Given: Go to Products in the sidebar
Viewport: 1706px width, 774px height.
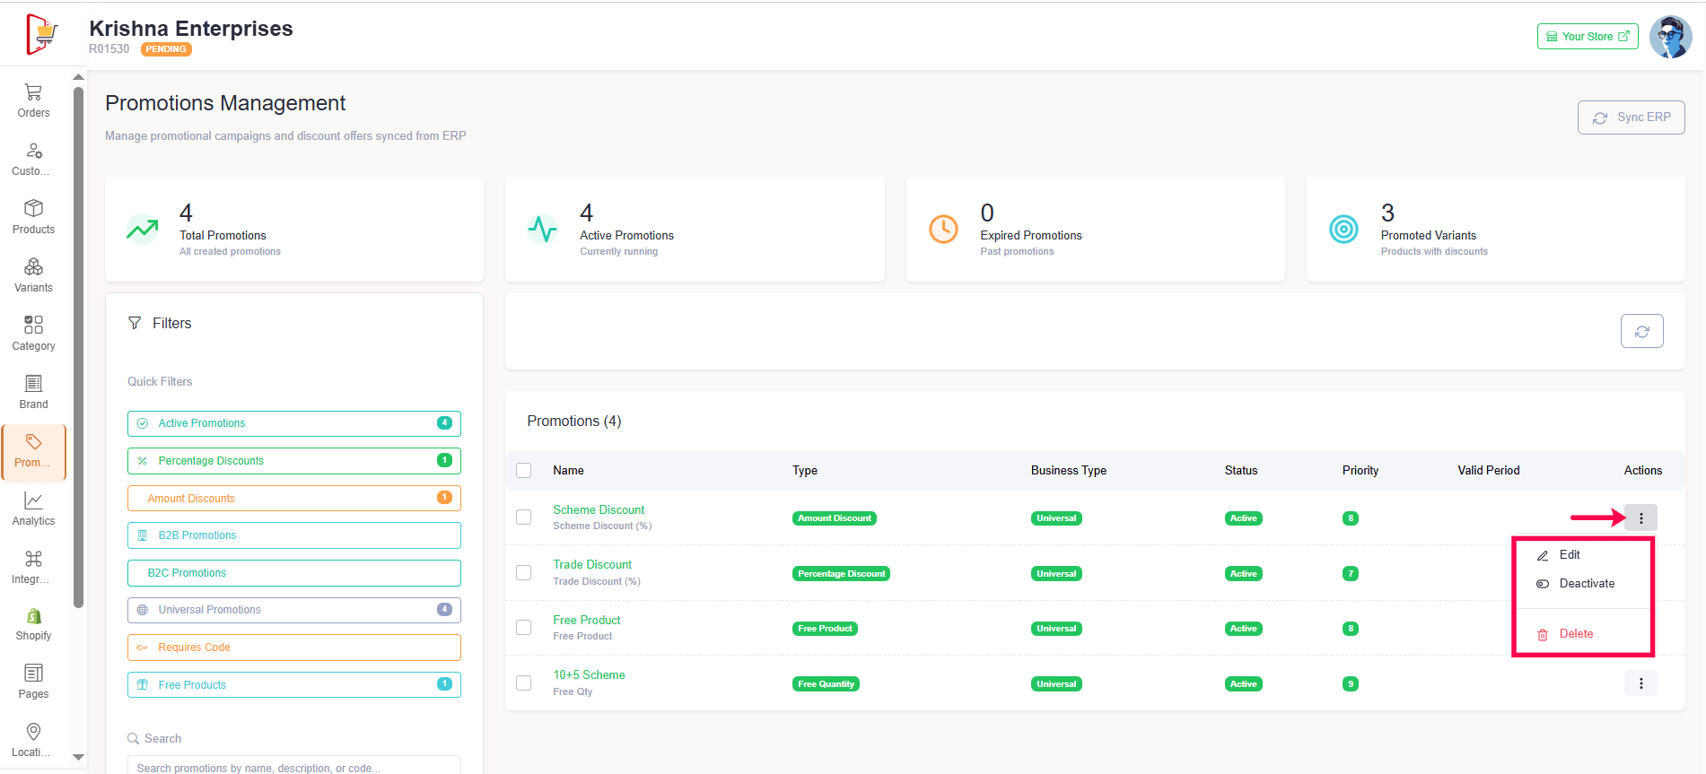Looking at the screenshot, I should click(x=33, y=217).
